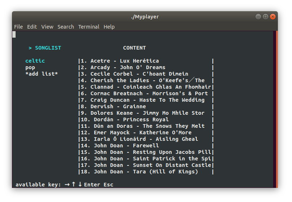Select song Arcady - John O' Dreams
Image resolution: width=292 pixels, height=202 pixels.
[x=123, y=67]
